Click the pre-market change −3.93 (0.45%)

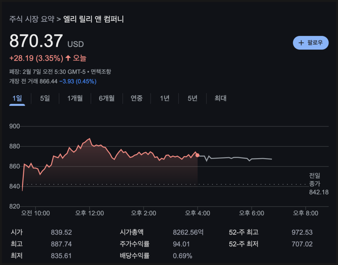78,81
